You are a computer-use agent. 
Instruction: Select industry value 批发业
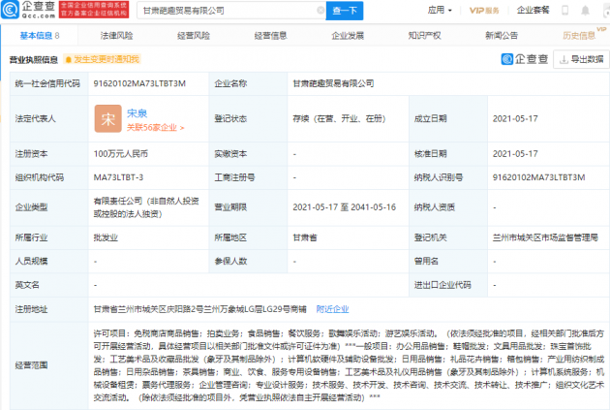point(106,237)
